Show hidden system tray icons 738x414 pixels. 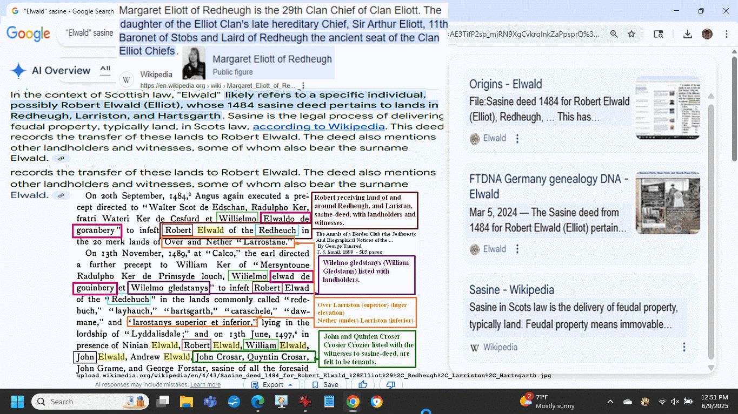coord(610,402)
